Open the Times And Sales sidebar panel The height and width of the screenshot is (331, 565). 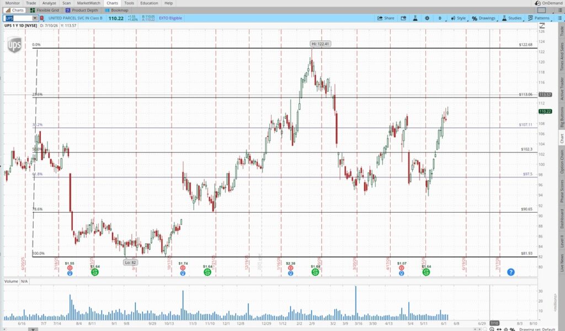click(x=562, y=57)
